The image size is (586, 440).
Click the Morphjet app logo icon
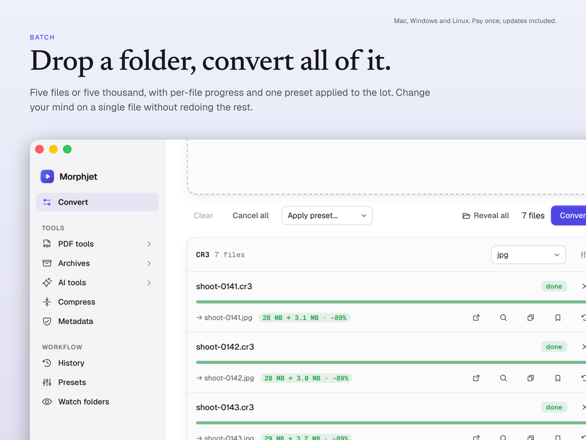click(47, 176)
